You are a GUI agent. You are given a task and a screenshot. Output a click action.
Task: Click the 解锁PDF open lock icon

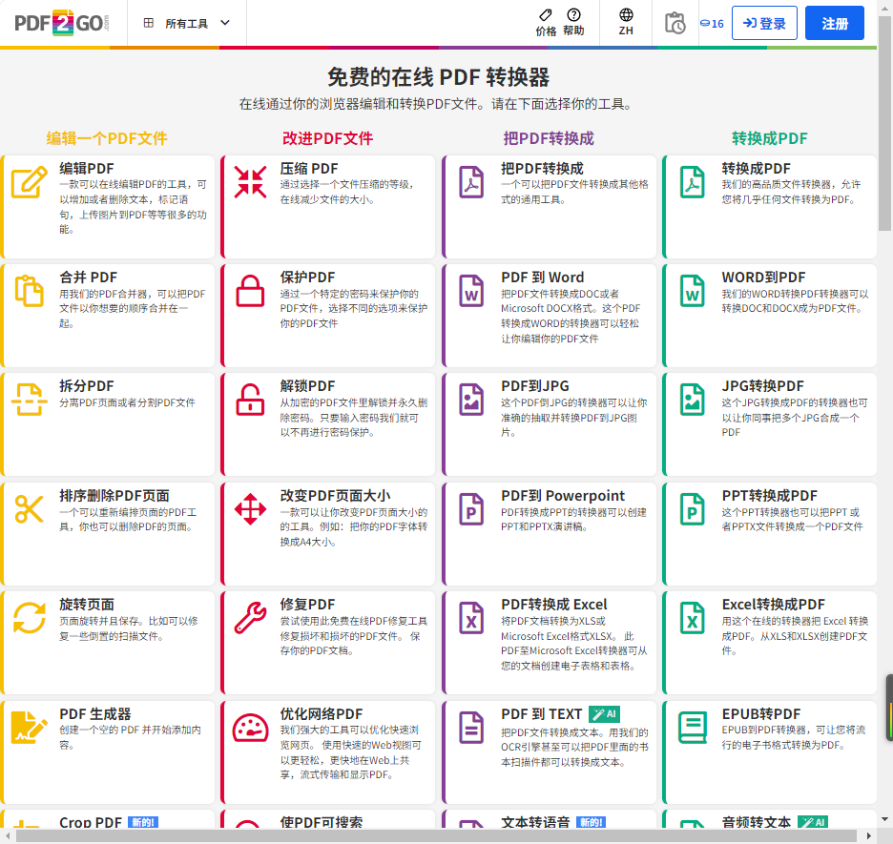[x=250, y=400]
